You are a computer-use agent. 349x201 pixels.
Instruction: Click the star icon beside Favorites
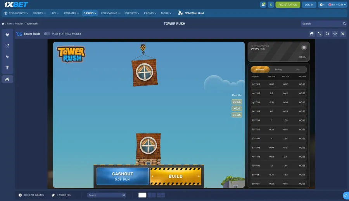[53, 195]
